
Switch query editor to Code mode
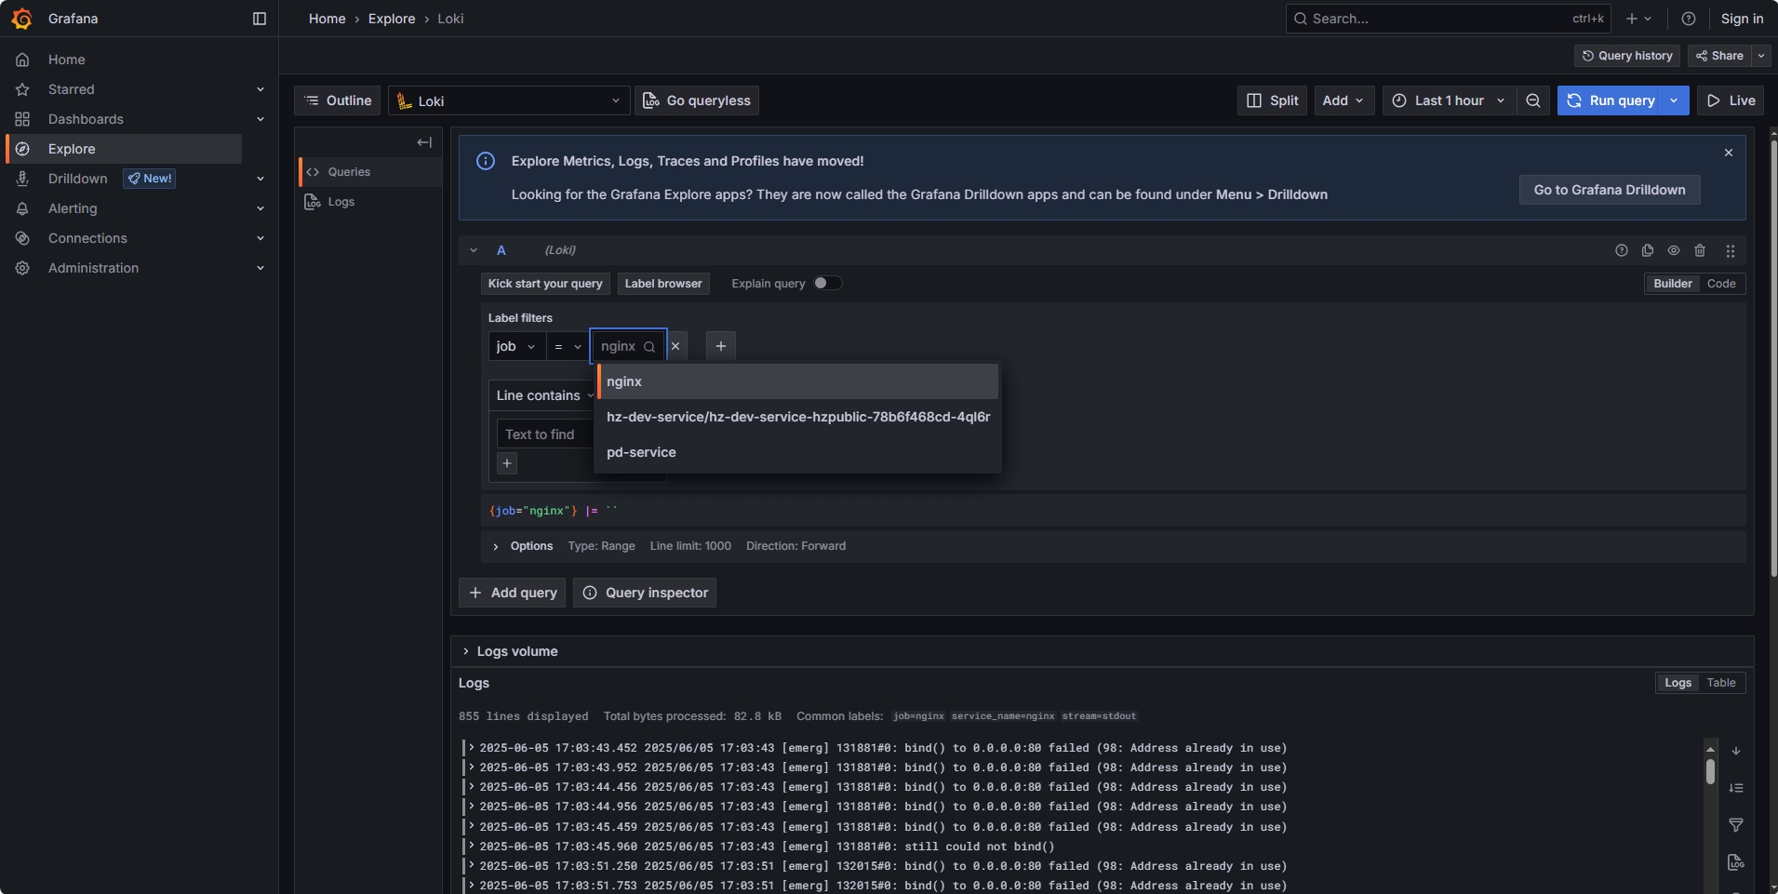tap(1720, 284)
